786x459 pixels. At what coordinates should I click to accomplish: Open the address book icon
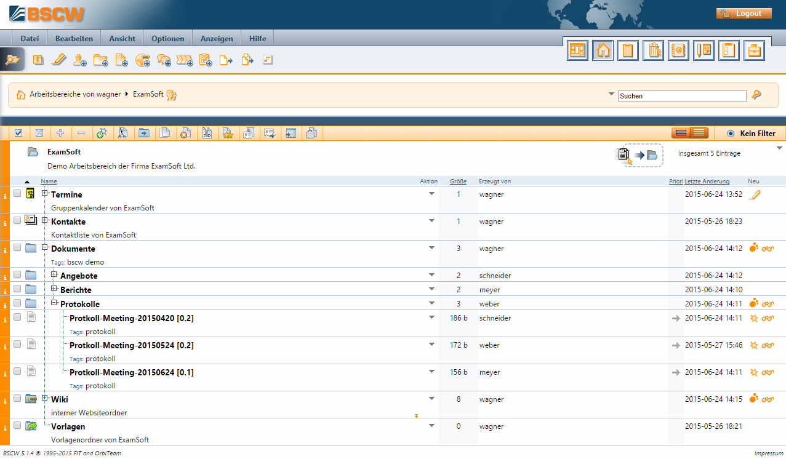[x=679, y=50]
